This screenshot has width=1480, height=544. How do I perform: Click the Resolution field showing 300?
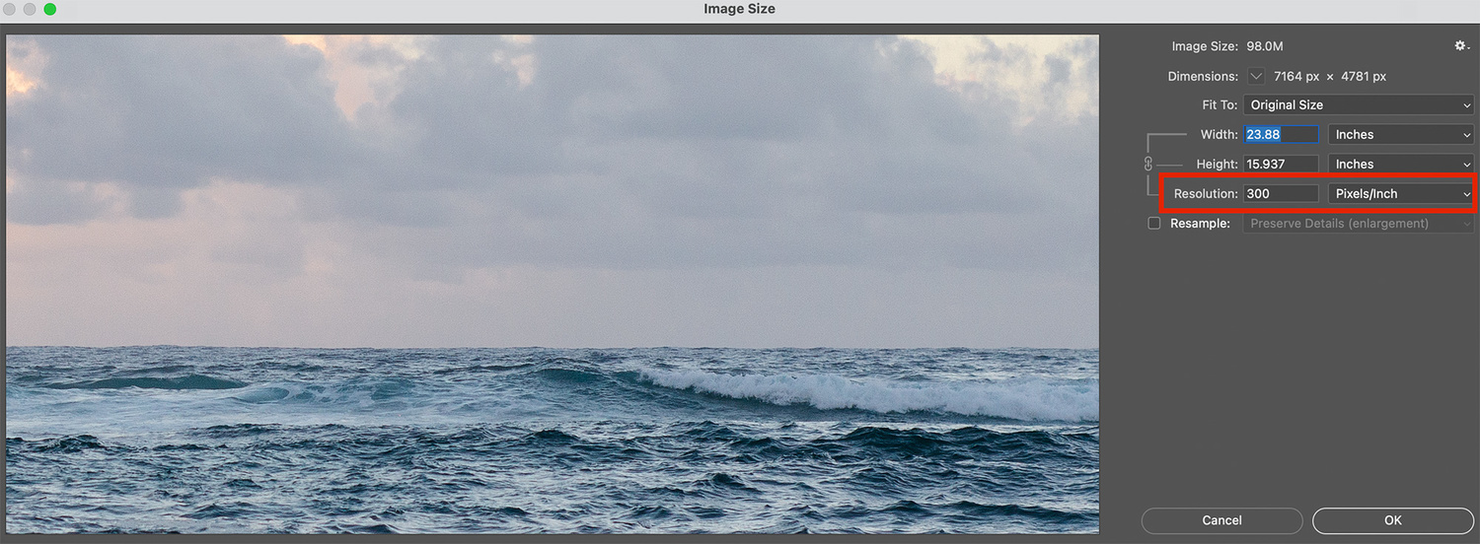[x=1281, y=193]
